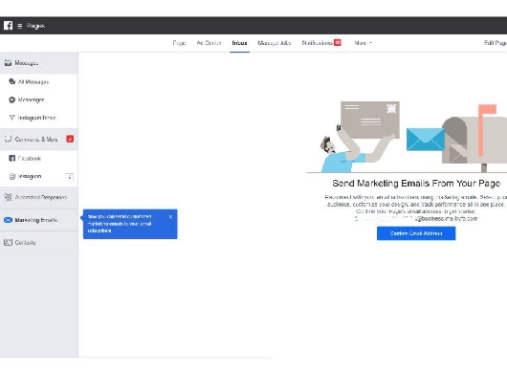Select the Inbox tab
This screenshot has height=373, width=507.
[x=239, y=43]
